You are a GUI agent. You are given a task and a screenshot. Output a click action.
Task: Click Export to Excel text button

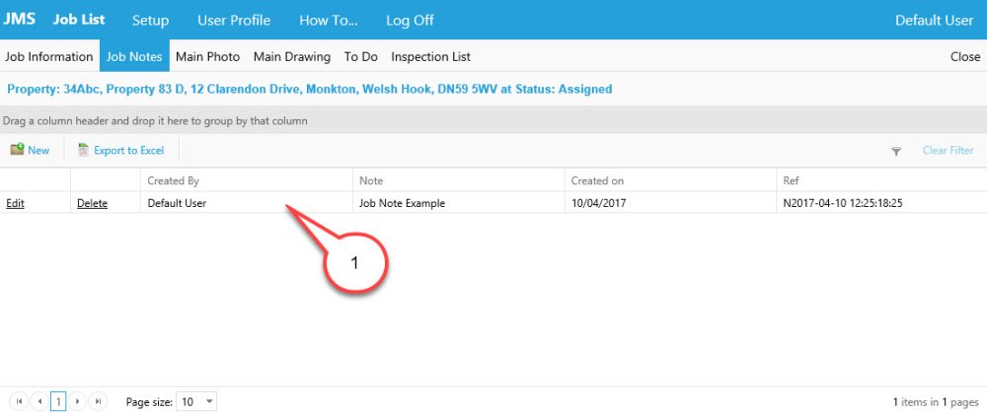[129, 150]
